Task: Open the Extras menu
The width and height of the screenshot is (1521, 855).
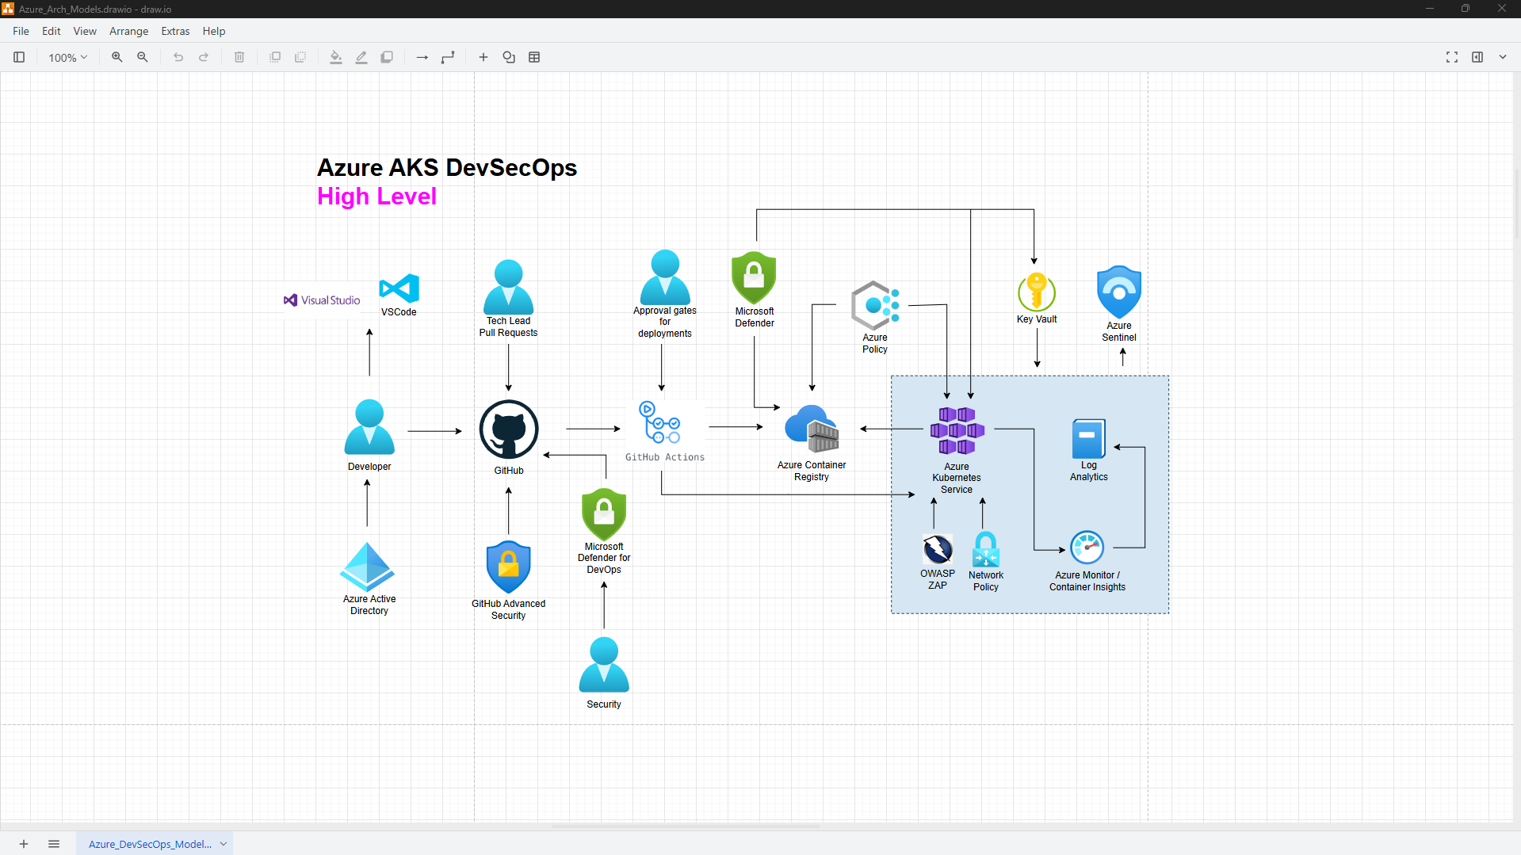Action: pos(175,31)
